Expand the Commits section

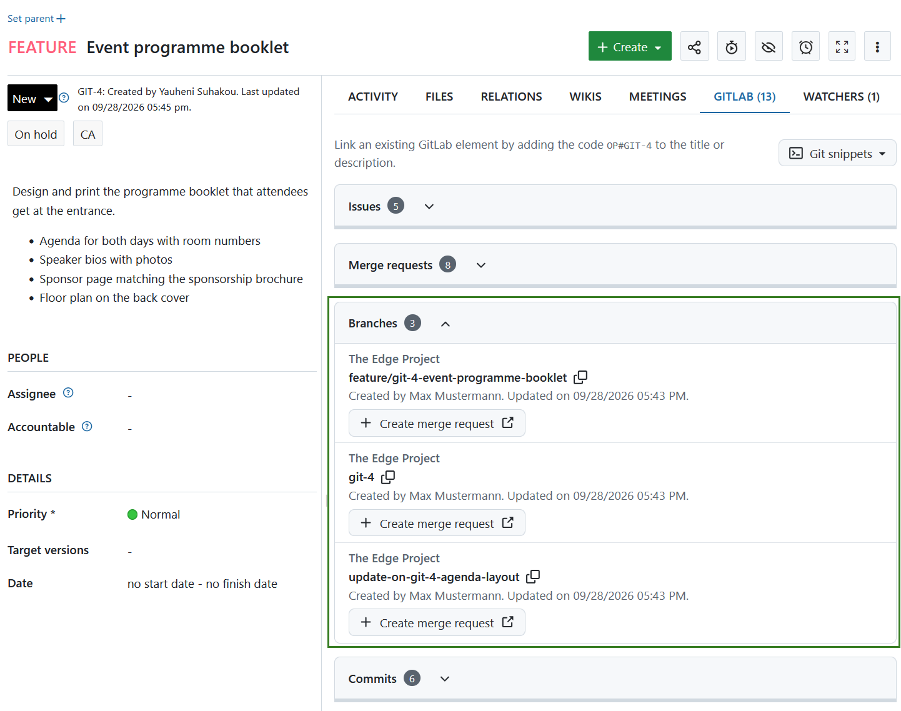(445, 679)
